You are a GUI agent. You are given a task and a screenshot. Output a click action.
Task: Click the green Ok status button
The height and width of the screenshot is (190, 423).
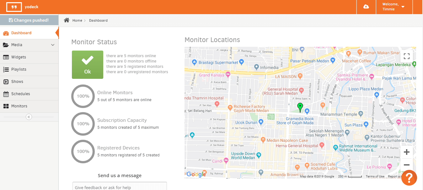click(x=88, y=65)
